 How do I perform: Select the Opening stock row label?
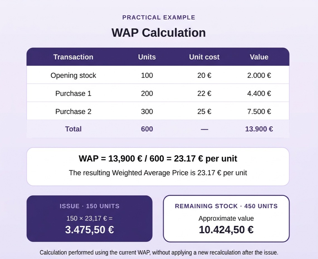(73, 75)
